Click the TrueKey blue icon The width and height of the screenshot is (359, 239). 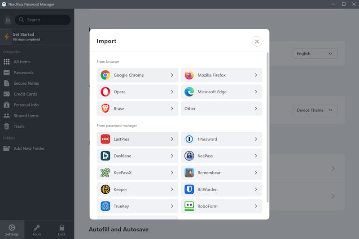pyautogui.click(x=105, y=206)
